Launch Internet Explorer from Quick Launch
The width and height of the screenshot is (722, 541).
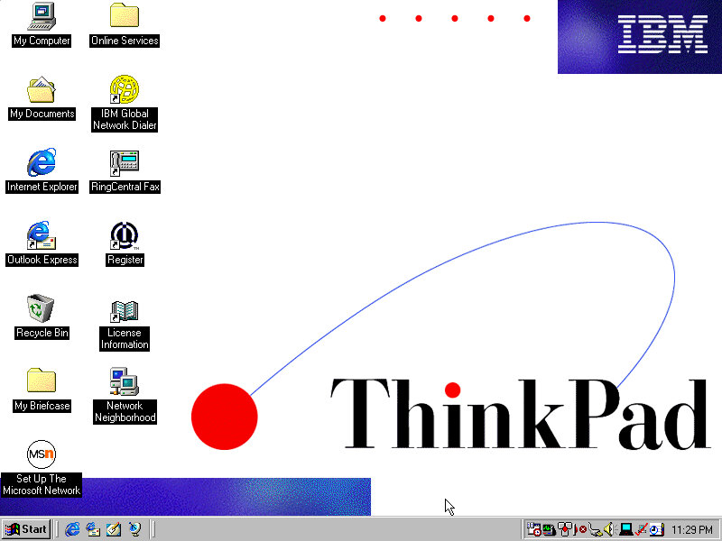(72, 529)
